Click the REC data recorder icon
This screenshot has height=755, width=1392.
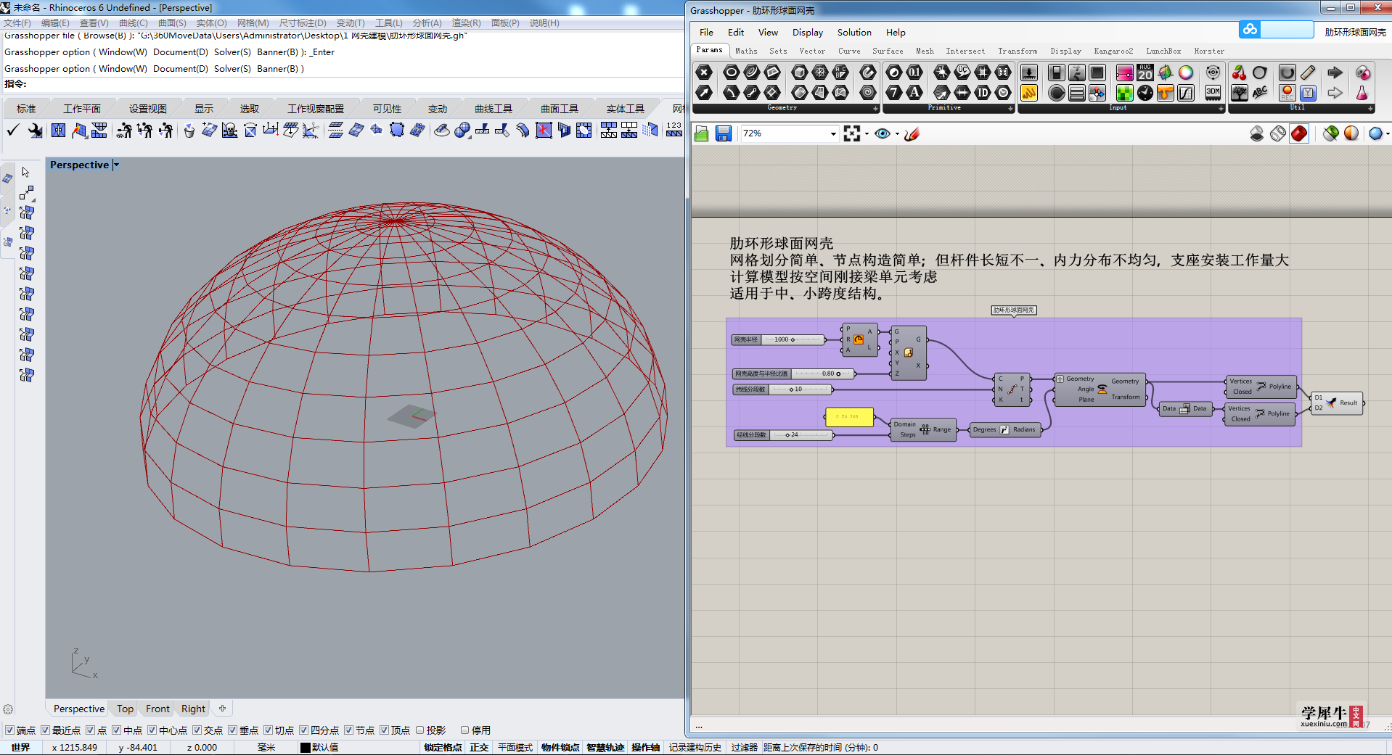pyautogui.click(x=1287, y=92)
